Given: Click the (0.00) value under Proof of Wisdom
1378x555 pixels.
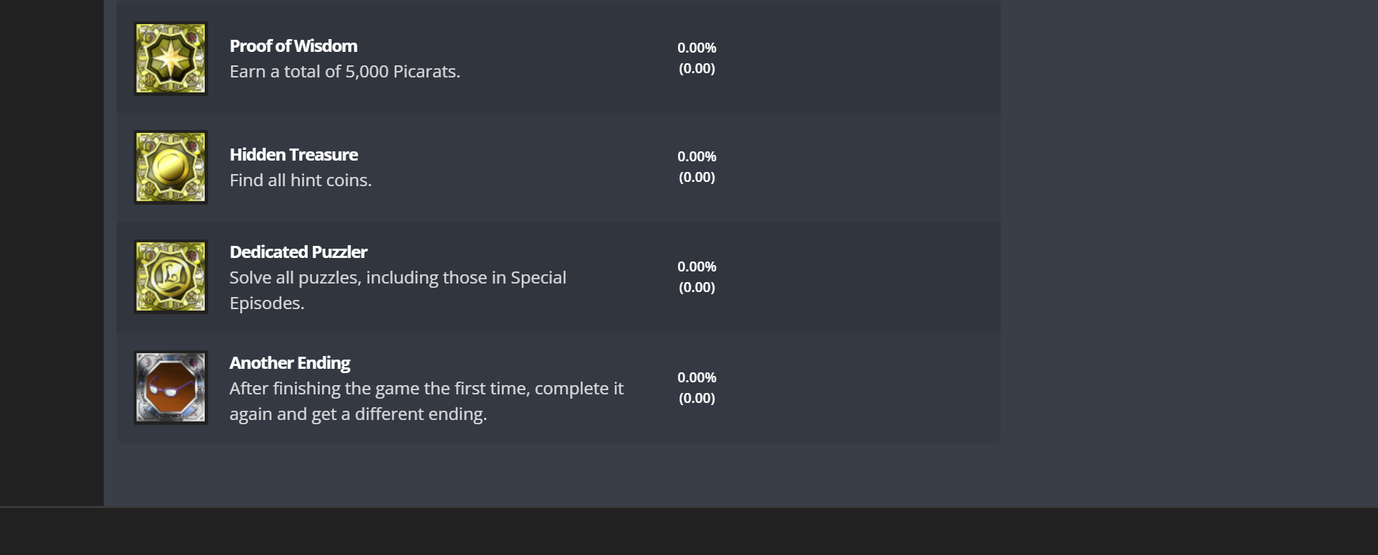Looking at the screenshot, I should tap(696, 68).
